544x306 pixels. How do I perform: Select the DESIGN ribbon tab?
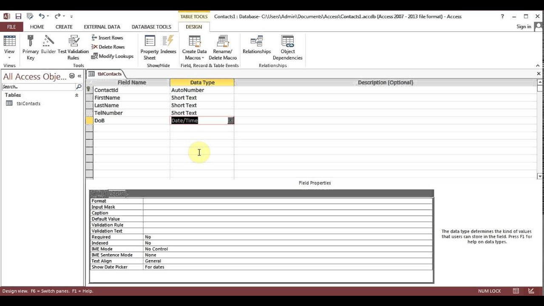(194, 27)
